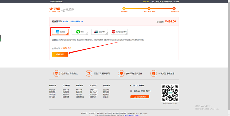Open 满意度调查 footer link

(x=80, y=97)
